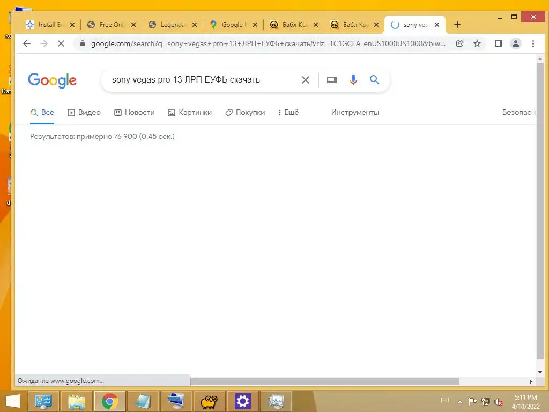Open Chrome's three-dot menu
549x412 pixels.
533,43
